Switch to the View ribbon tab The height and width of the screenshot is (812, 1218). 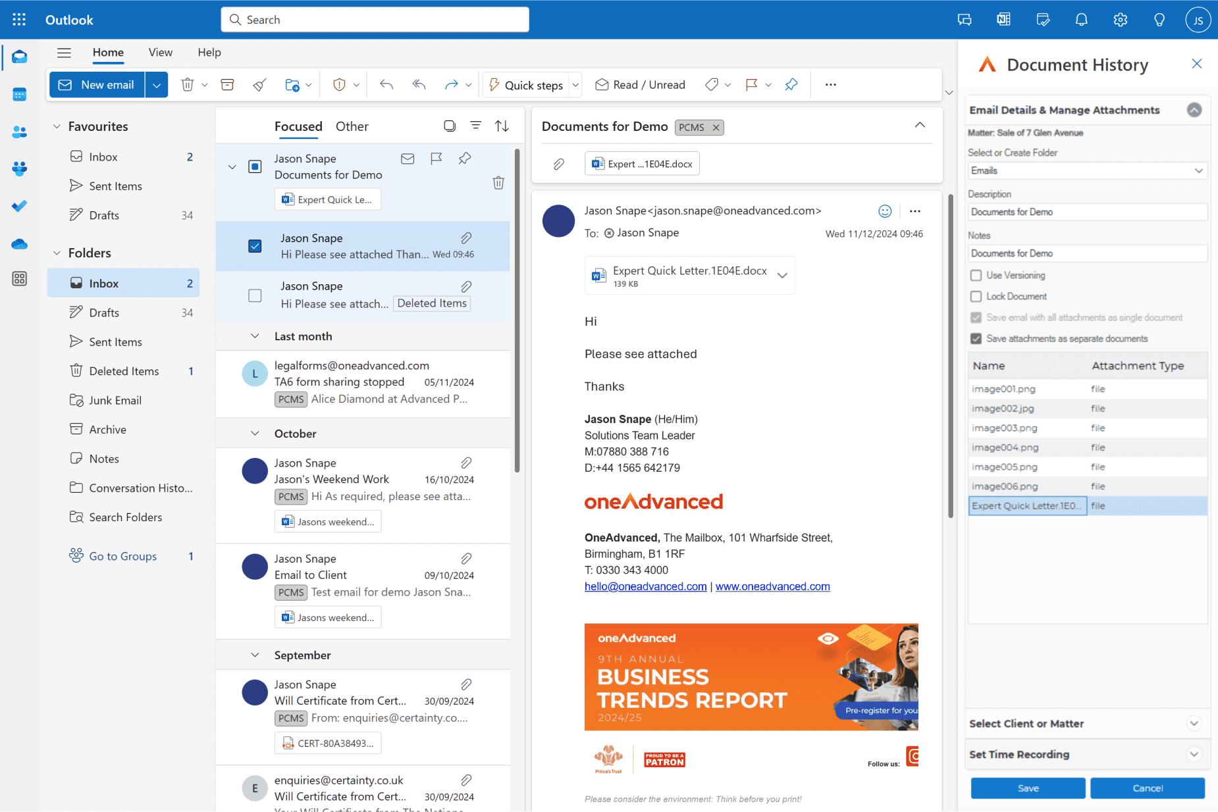tap(160, 53)
